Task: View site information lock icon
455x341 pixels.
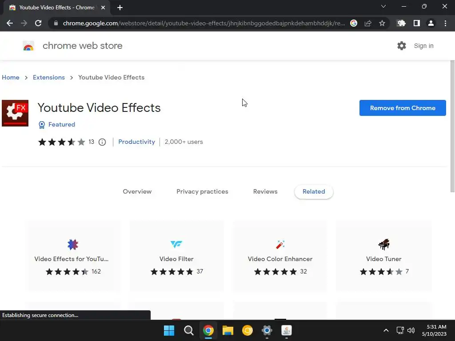Action: (56, 23)
